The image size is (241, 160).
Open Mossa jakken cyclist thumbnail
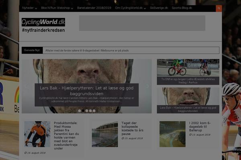[37, 134]
